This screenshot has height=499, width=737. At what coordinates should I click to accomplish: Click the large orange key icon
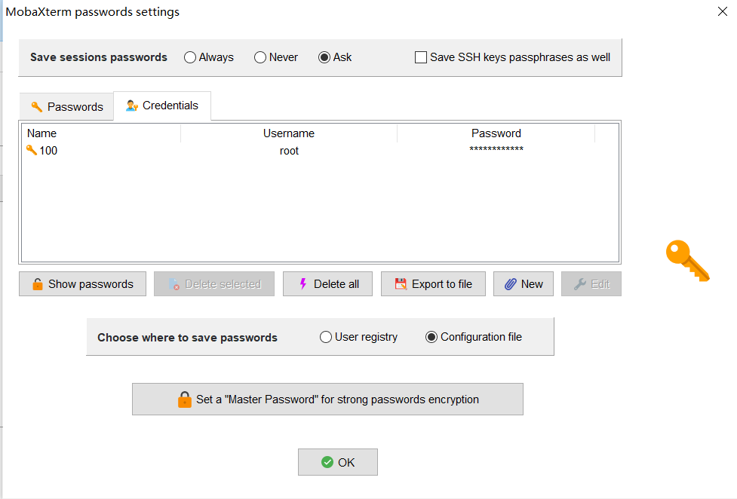coord(686,261)
